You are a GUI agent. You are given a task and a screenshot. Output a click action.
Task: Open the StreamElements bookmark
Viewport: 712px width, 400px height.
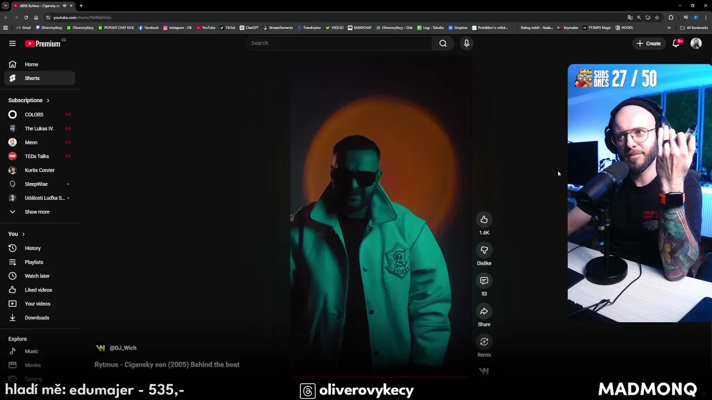pos(278,28)
